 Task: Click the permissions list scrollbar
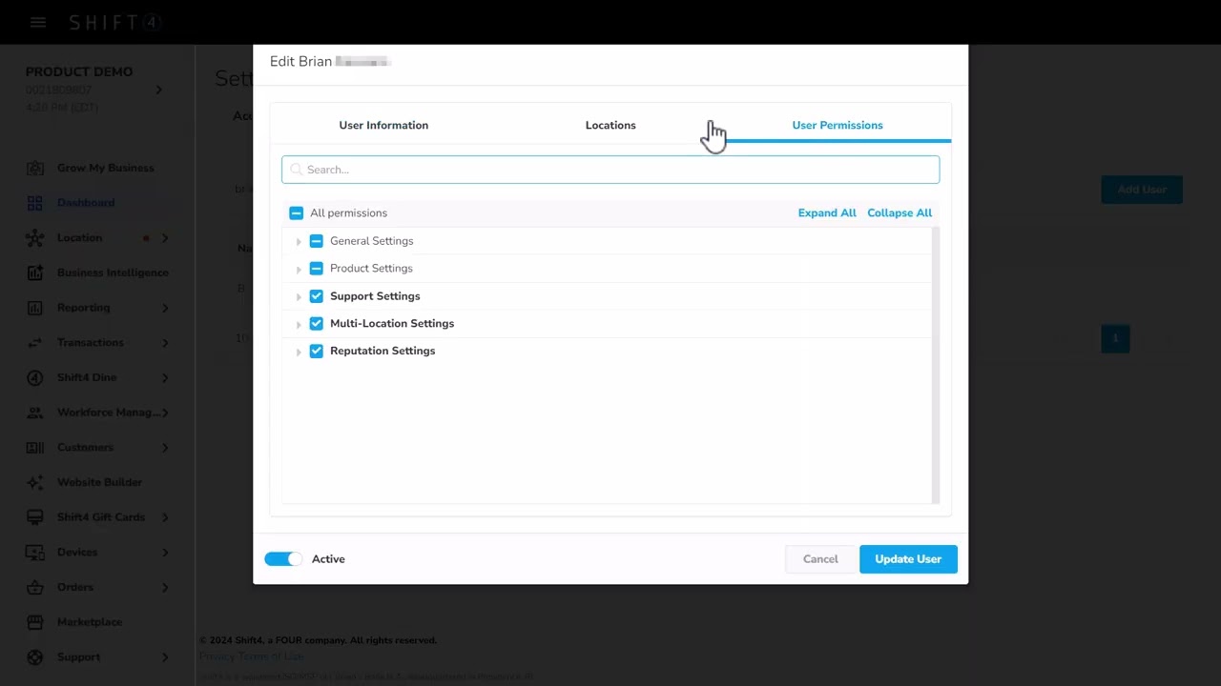(936, 364)
